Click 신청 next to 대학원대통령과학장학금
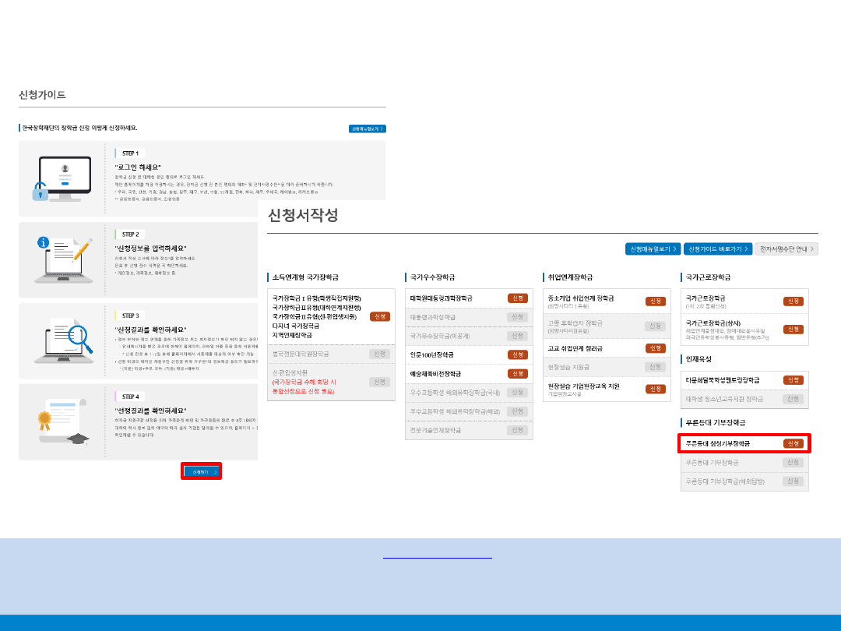The image size is (841, 631). 517,298
